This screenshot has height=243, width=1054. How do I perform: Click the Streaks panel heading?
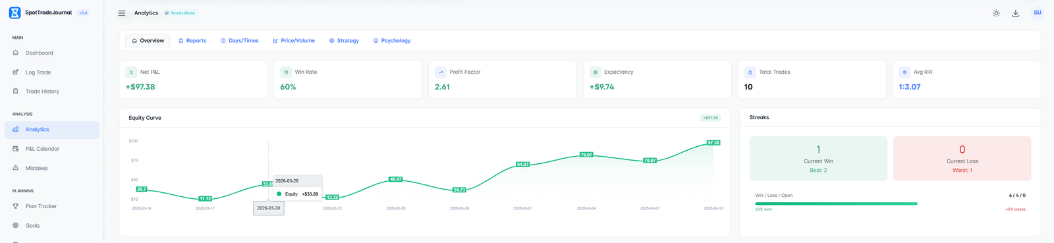759,117
